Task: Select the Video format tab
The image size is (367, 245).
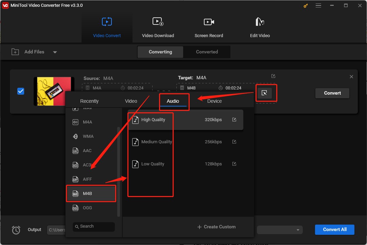Action: click(x=131, y=101)
